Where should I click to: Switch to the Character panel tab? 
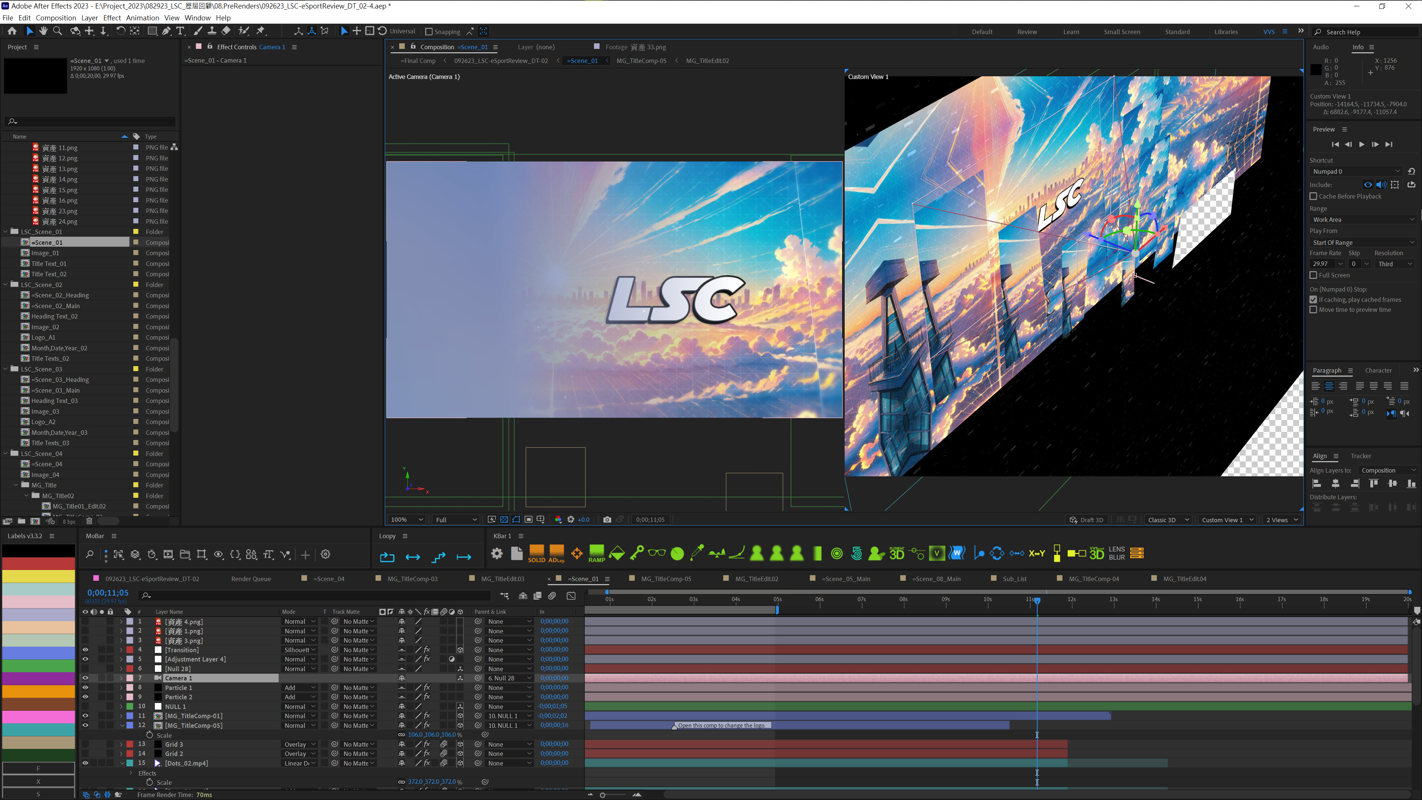click(x=1378, y=370)
